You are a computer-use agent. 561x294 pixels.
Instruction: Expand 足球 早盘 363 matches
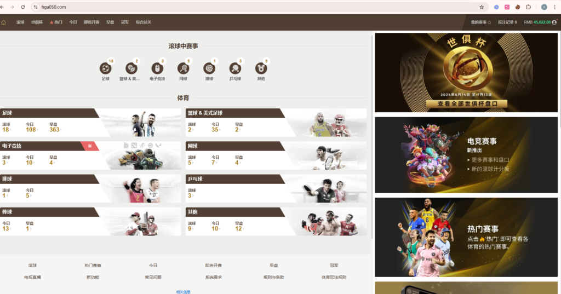[x=54, y=130]
